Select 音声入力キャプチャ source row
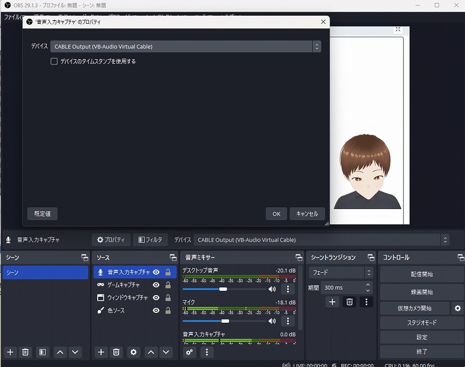 135,272
